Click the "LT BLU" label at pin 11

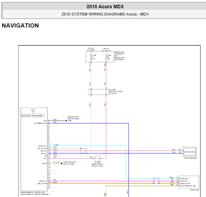coord(56,145)
